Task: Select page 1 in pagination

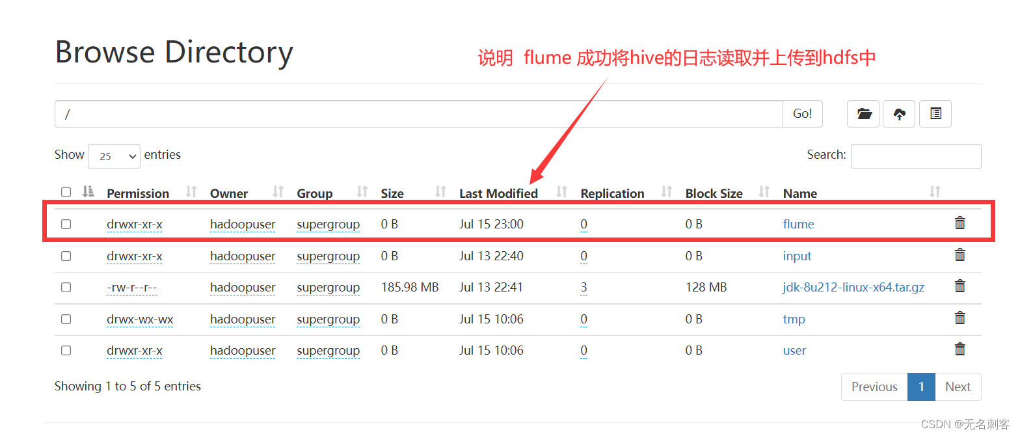Action: pos(921,387)
